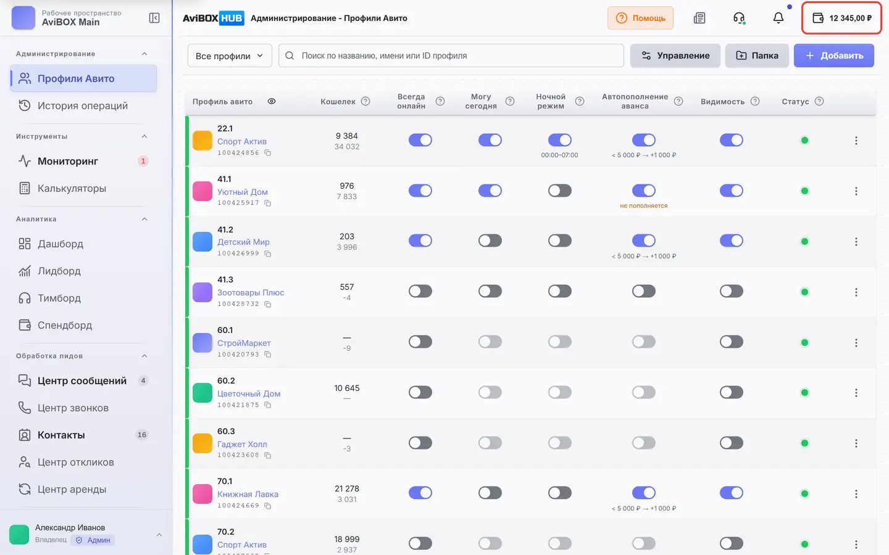Collapse the Администрирование section
This screenshot has height=555, width=889.
point(144,54)
